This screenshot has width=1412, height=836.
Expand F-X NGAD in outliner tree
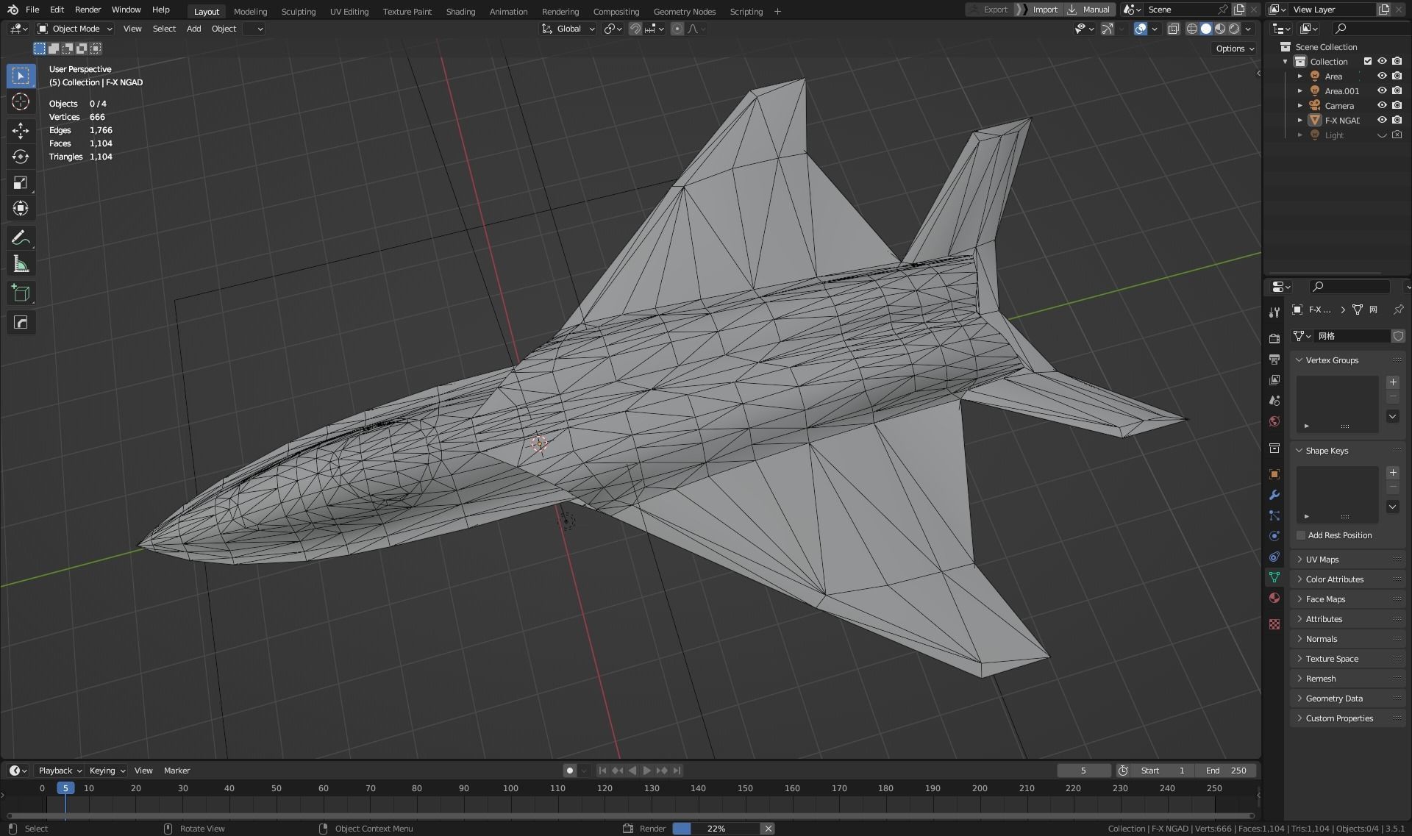1299,120
